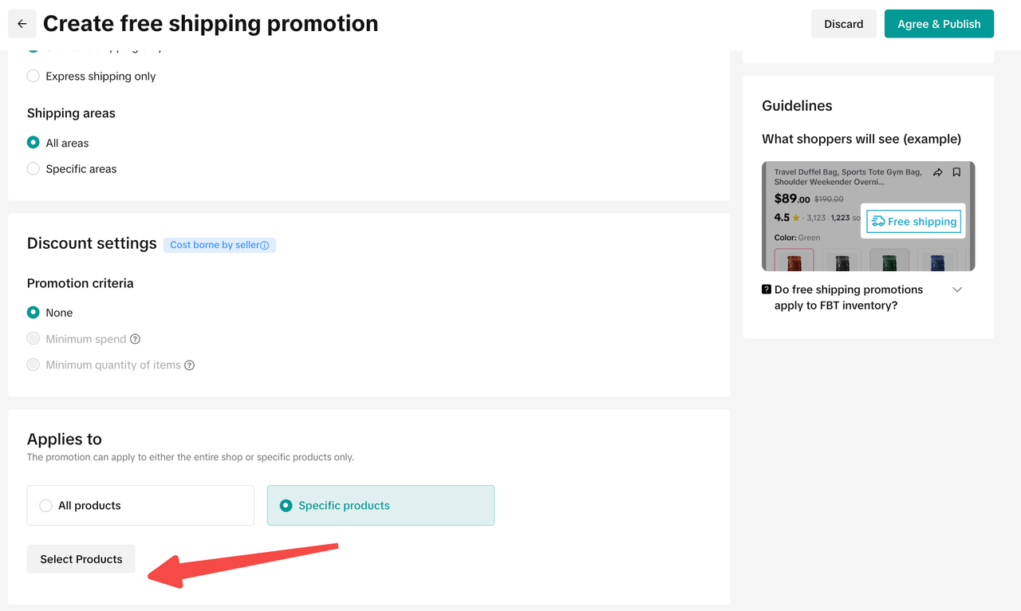Select Express shipping only option

[34, 77]
